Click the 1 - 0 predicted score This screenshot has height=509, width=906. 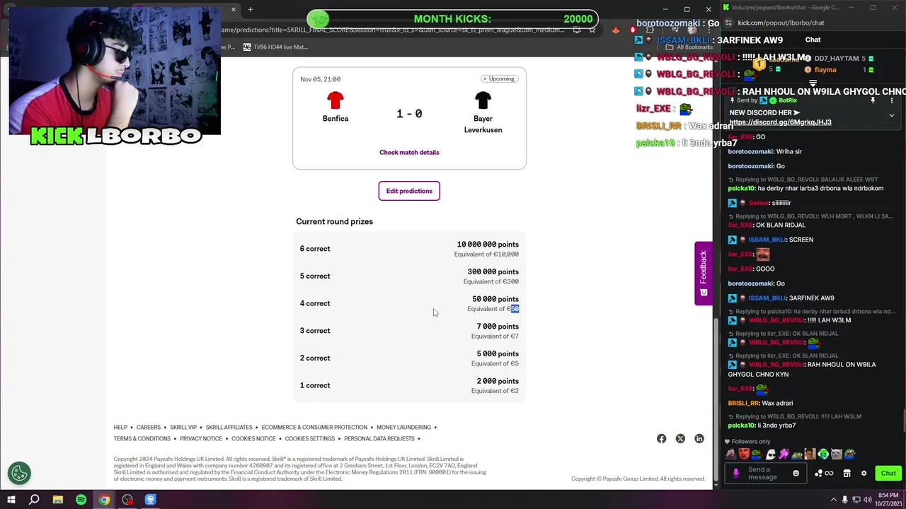point(409,114)
